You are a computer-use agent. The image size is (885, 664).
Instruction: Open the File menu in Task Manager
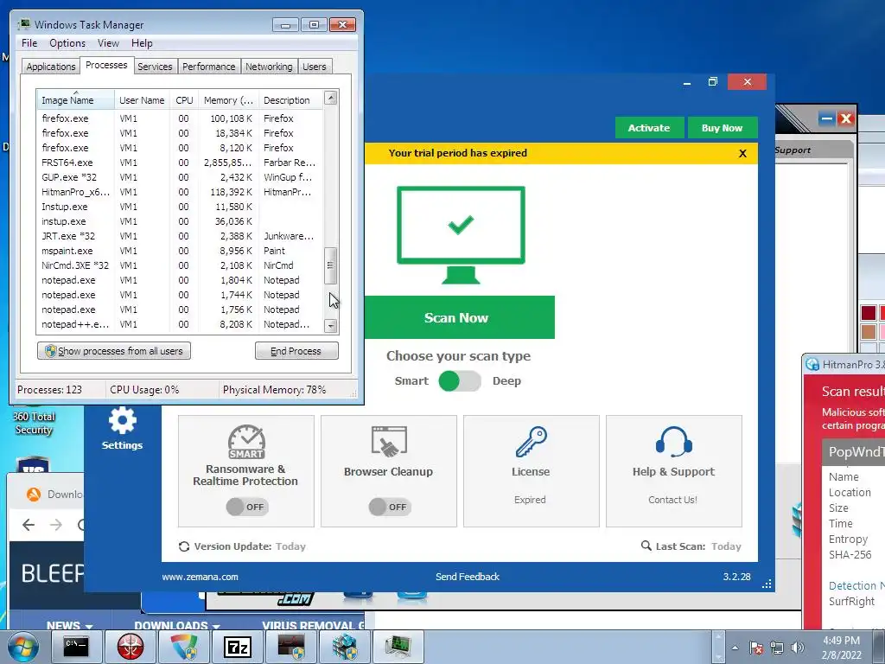[29, 43]
